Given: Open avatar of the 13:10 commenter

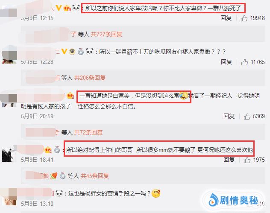Looking at the screenshot, I should coord(9,196).
